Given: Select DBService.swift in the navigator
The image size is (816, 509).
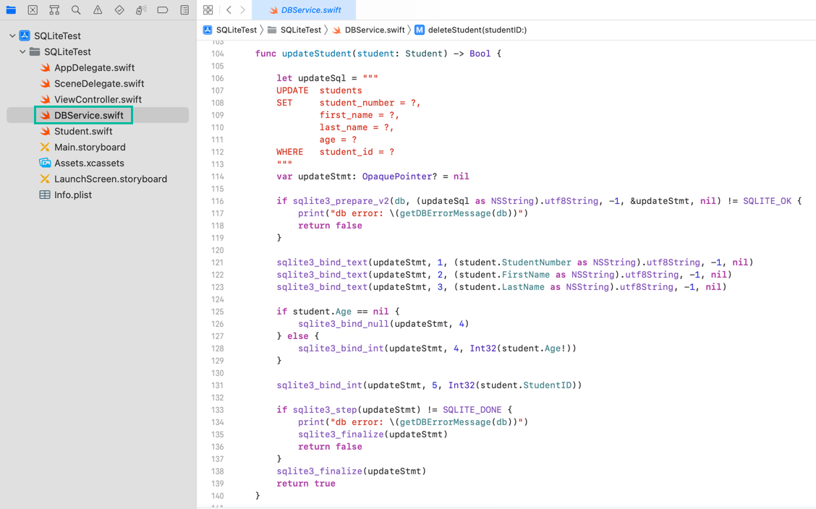Looking at the screenshot, I should [89, 116].
